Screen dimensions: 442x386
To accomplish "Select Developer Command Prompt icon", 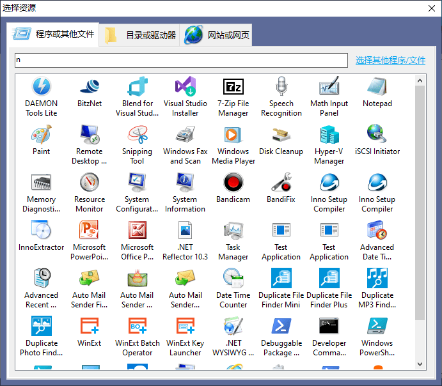I will [x=329, y=326].
